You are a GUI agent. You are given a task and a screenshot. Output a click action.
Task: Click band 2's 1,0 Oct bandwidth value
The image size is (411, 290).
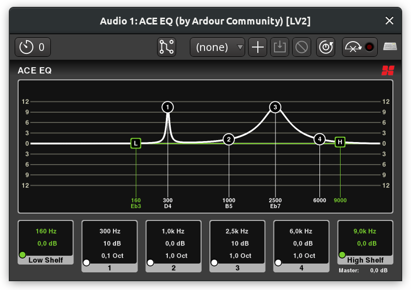(x=177, y=256)
